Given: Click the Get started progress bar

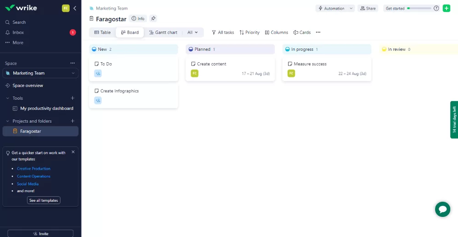Looking at the screenshot, I should click(419, 8).
